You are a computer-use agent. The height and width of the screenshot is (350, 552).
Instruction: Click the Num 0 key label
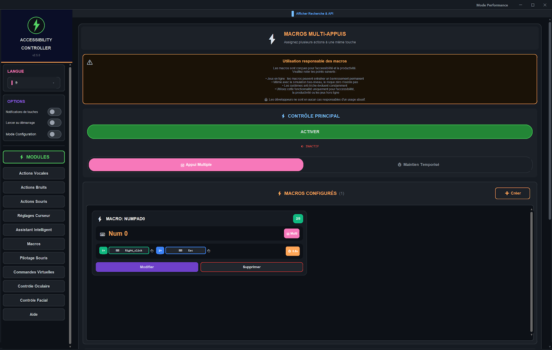coord(118,234)
